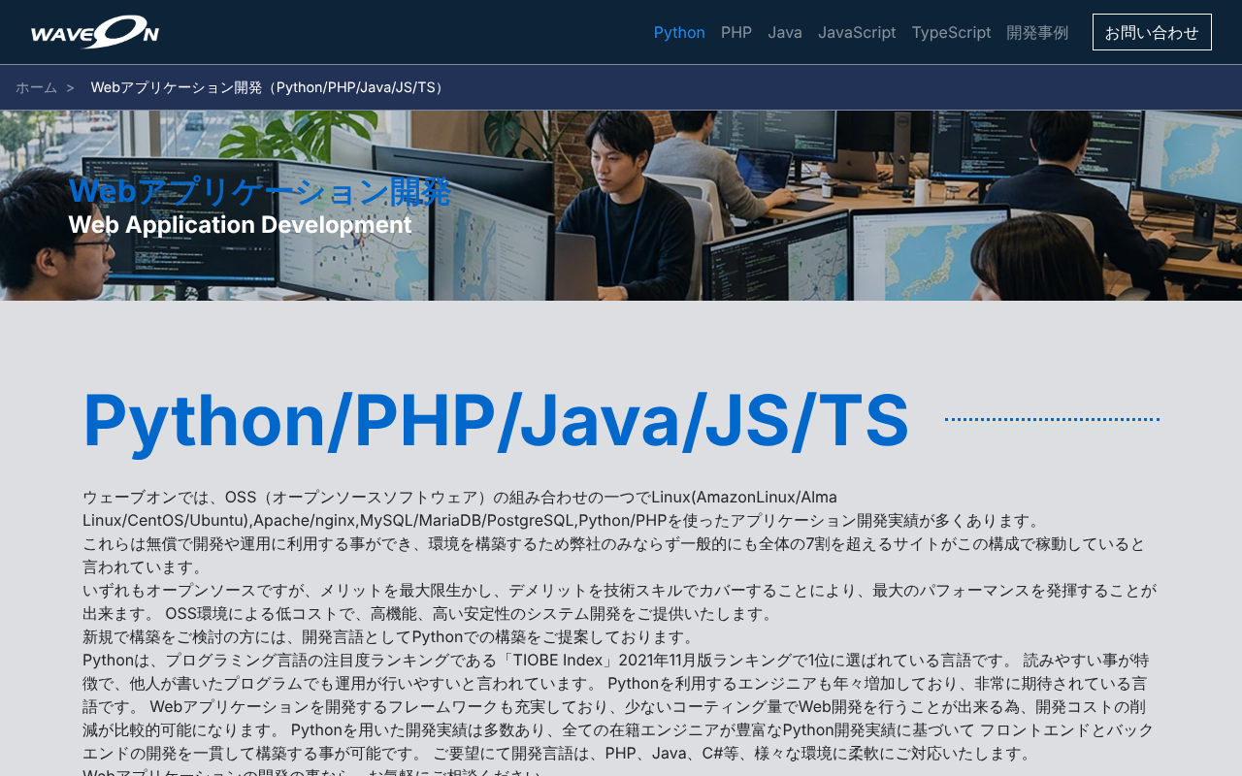The image size is (1242, 776).
Task: Click the Python/PHP/Java/JS/TS heading
Action: tap(496, 420)
